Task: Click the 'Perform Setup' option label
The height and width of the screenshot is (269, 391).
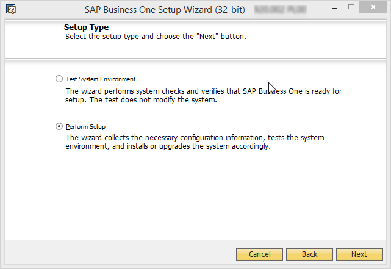Action: 85,127
